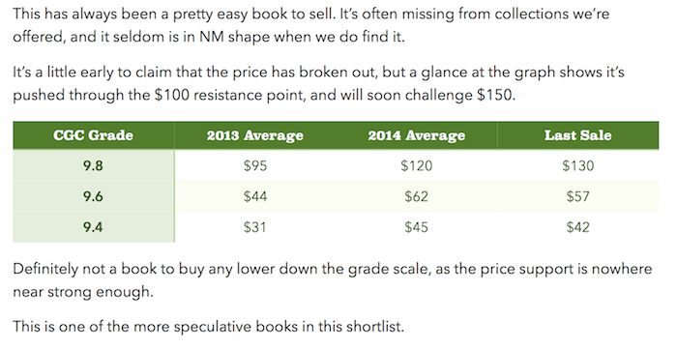Viewport: 677px width, 349px height.
Task: Select the 9.4 grade row label
Action: (93, 227)
